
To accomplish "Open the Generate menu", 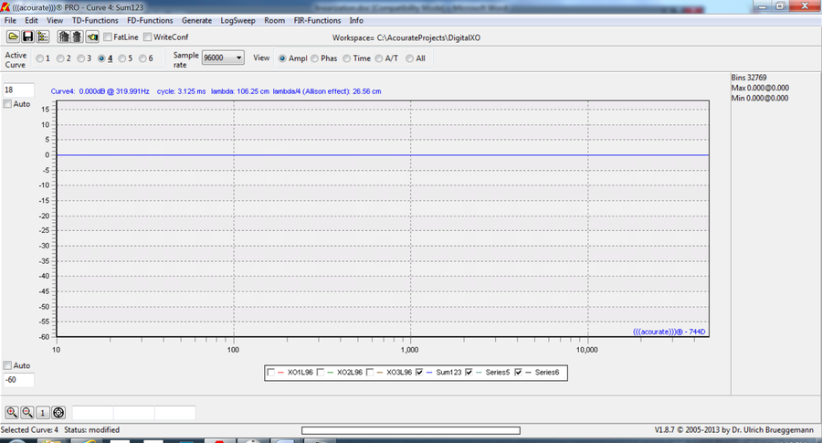I will tap(197, 20).
